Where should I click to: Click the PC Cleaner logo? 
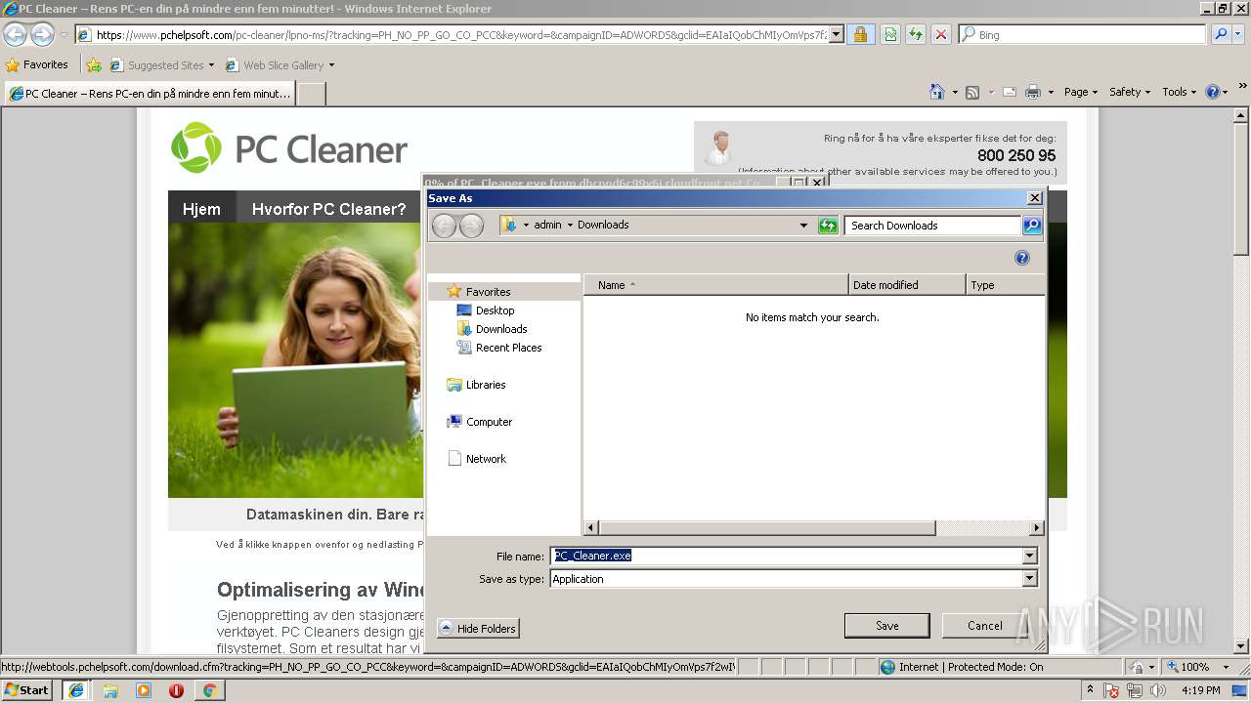pyautogui.click(x=289, y=148)
